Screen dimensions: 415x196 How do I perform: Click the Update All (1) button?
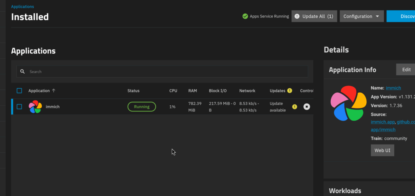point(314,16)
